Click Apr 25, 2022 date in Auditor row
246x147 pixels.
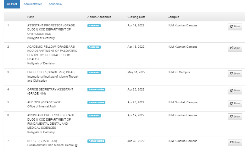click(136, 102)
